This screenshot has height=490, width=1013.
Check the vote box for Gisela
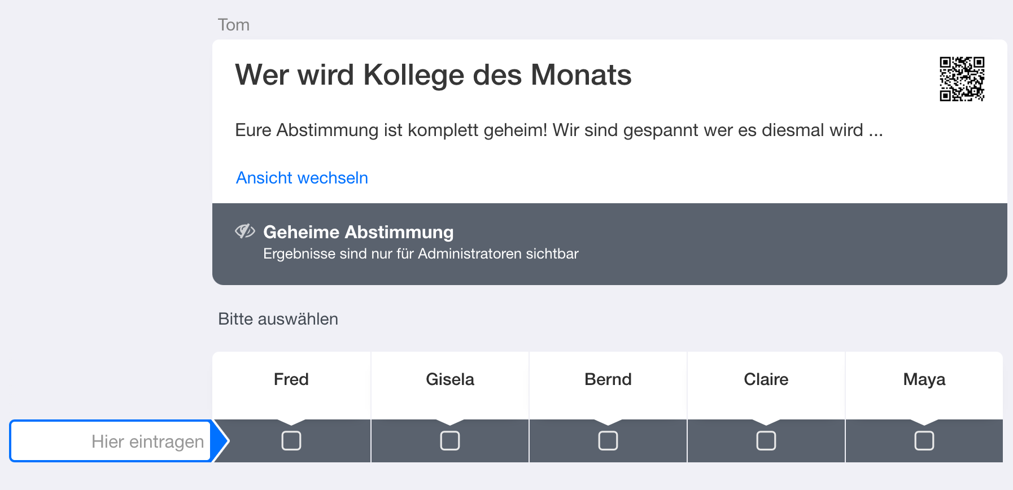[450, 440]
